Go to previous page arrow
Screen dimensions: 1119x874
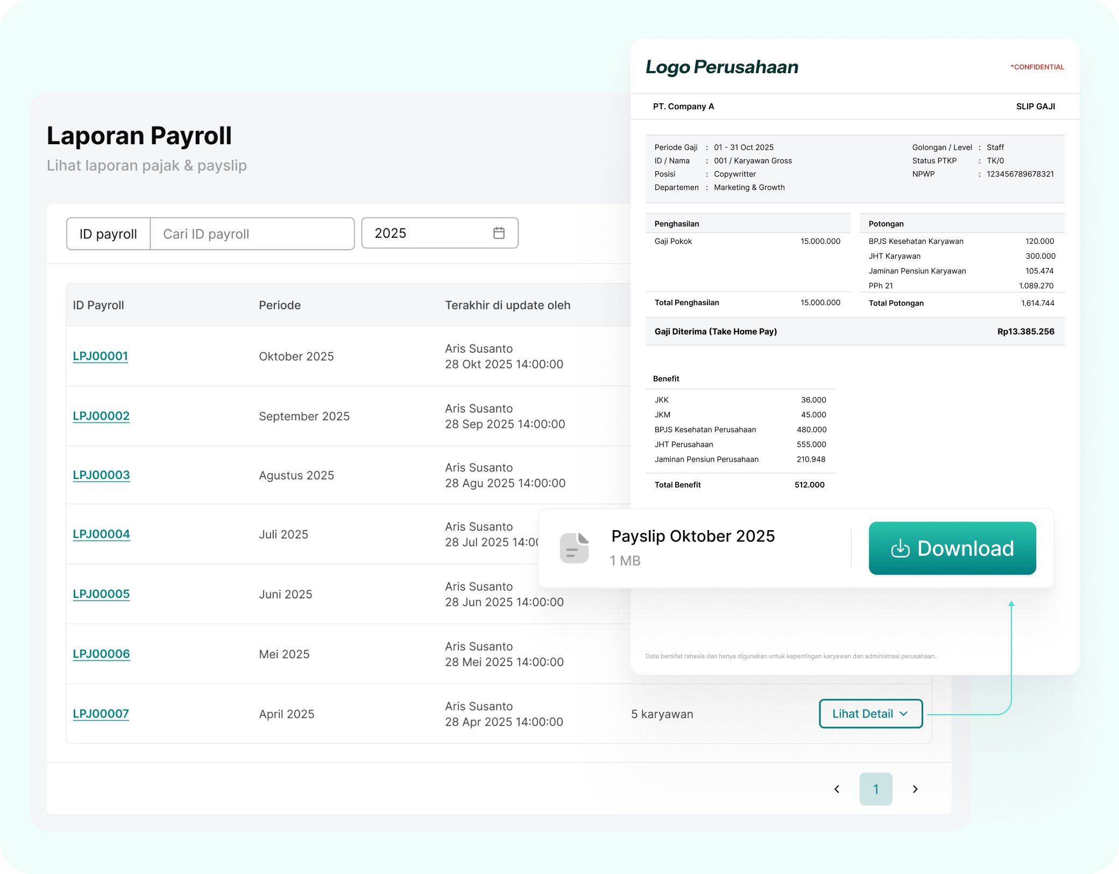coord(837,789)
